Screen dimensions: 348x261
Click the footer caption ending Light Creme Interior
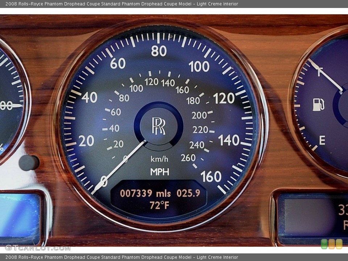pyautogui.click(x=122, y=257)
